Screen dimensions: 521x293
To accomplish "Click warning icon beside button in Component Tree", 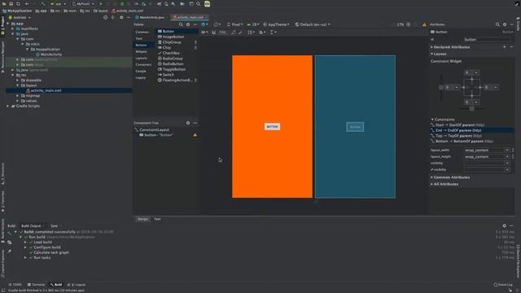I will pos(195,135).
